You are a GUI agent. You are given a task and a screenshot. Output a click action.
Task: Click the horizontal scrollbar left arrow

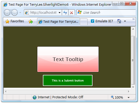pyautogui.click(x=6, y=91)
